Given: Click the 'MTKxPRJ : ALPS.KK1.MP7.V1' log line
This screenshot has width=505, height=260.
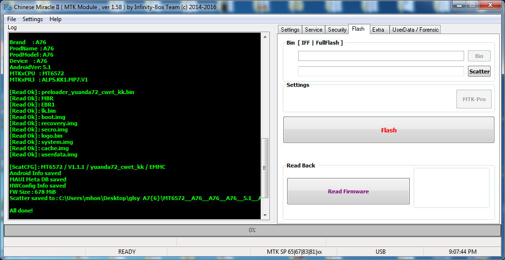Looking at the screenshot, I should coord(49,80).
